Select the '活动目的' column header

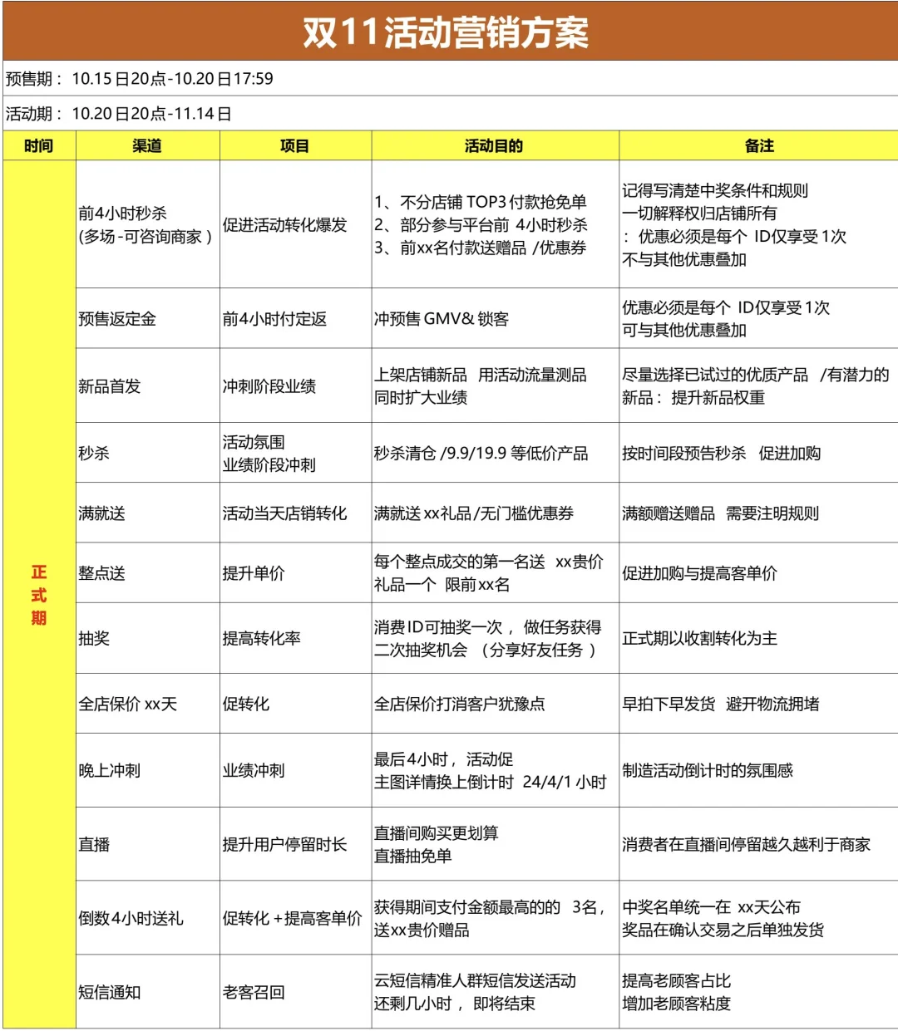click(495, 145)
